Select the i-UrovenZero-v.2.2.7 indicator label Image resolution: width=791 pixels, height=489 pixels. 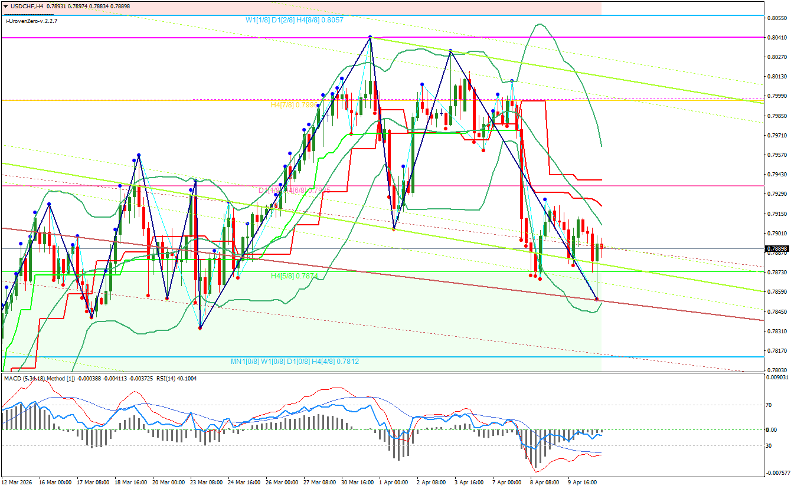click(x=31, y=21)
